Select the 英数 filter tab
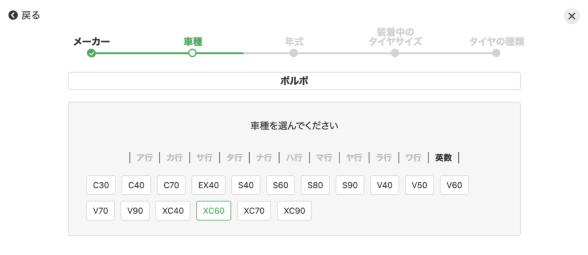This screenshot has width=588, height=255. click(x=443, y=158)
